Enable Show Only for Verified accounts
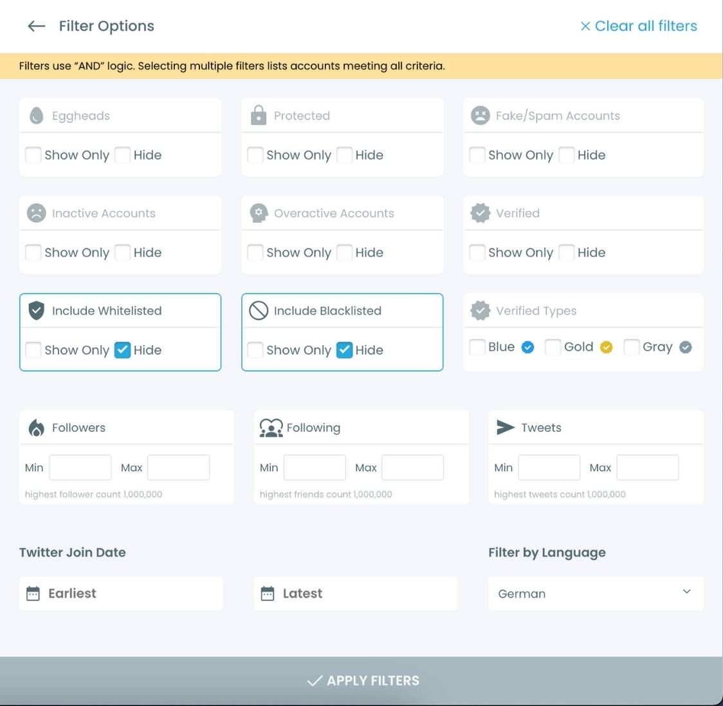 [476, 252]
